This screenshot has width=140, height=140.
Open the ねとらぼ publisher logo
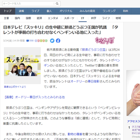105,40
